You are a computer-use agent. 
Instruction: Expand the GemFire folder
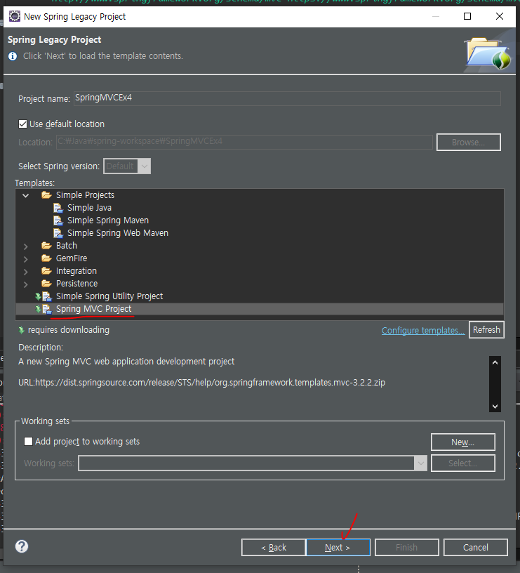pos(25,259)
